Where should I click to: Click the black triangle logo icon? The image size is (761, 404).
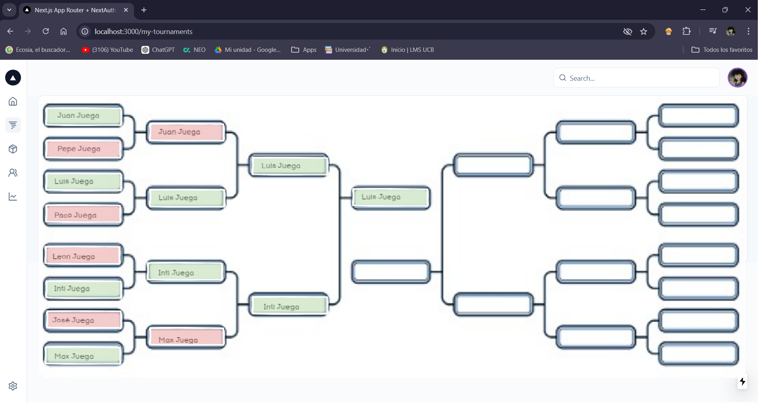[13, 78]
